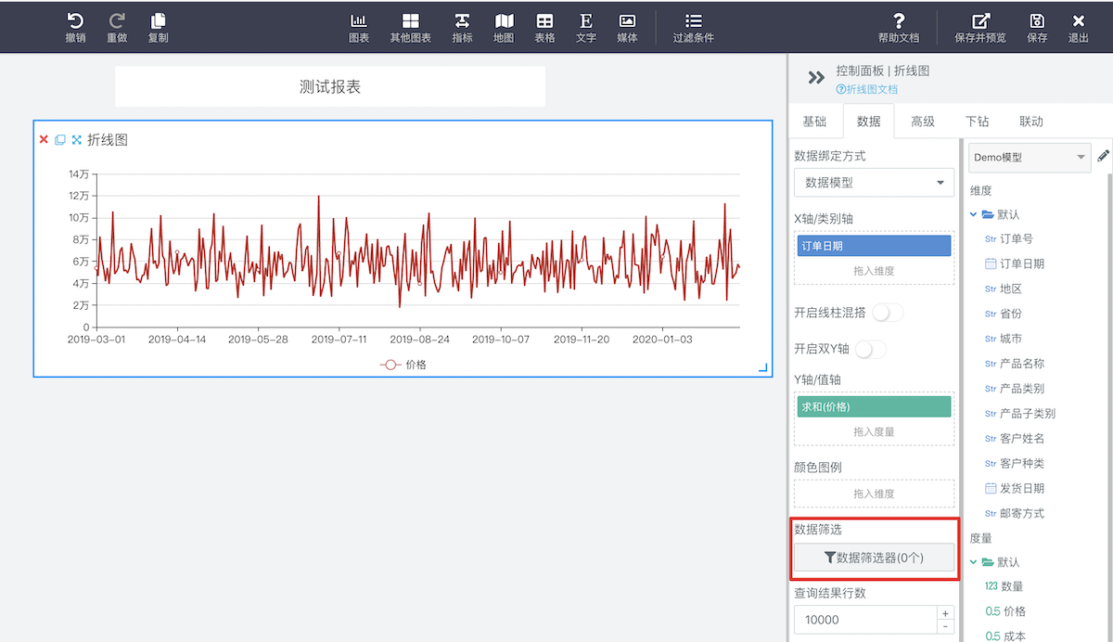Switch to the 下钻 tab

(977, 122)
